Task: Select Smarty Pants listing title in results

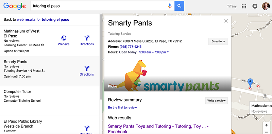Action: [x=15, y=62]
